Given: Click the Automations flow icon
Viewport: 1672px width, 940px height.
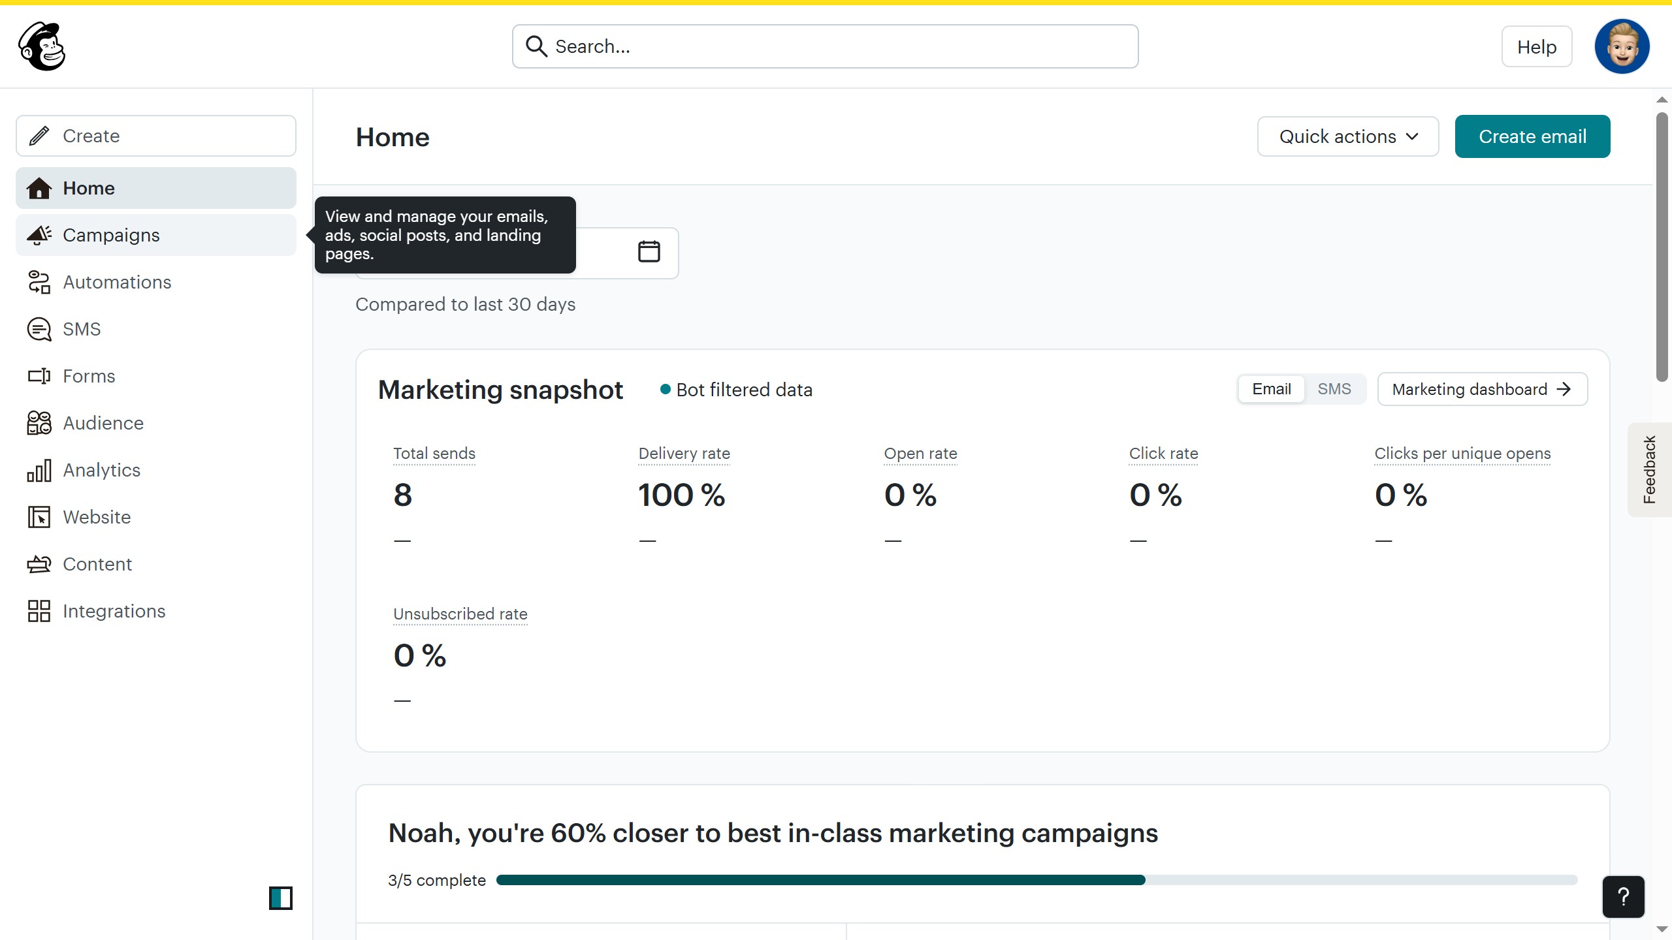Looking at the screenshot, I should [x=39, y=282].
